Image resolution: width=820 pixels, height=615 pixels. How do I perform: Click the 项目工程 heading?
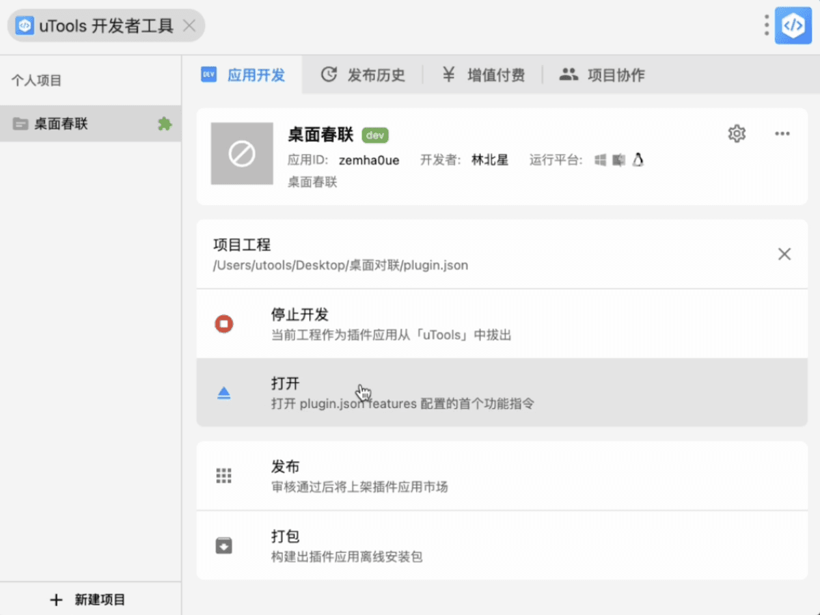(242, 245)
